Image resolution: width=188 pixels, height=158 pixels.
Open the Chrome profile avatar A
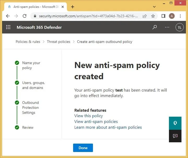pos(172,16)
